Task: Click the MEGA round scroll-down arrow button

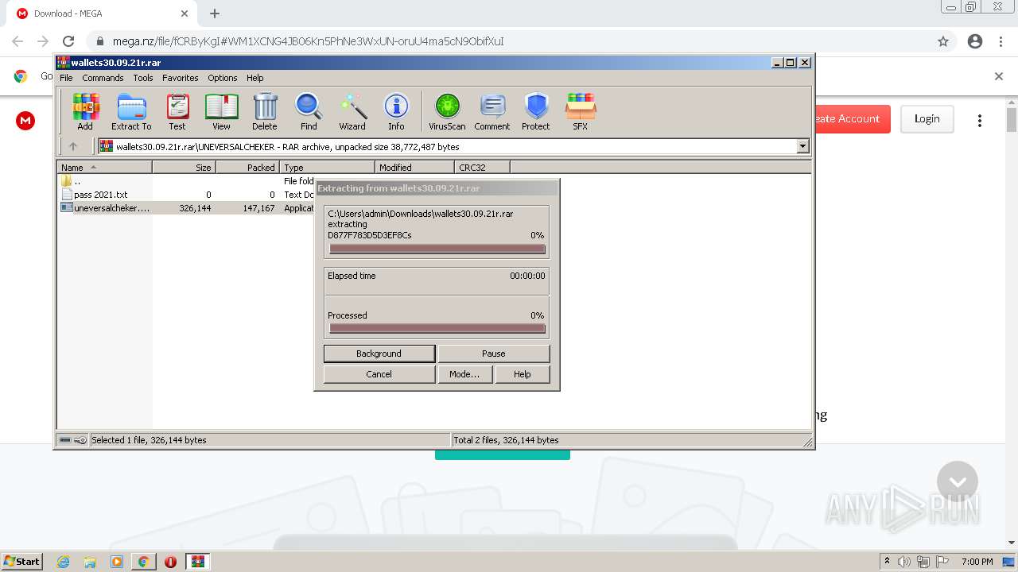Action: click(x=958, y=482)
